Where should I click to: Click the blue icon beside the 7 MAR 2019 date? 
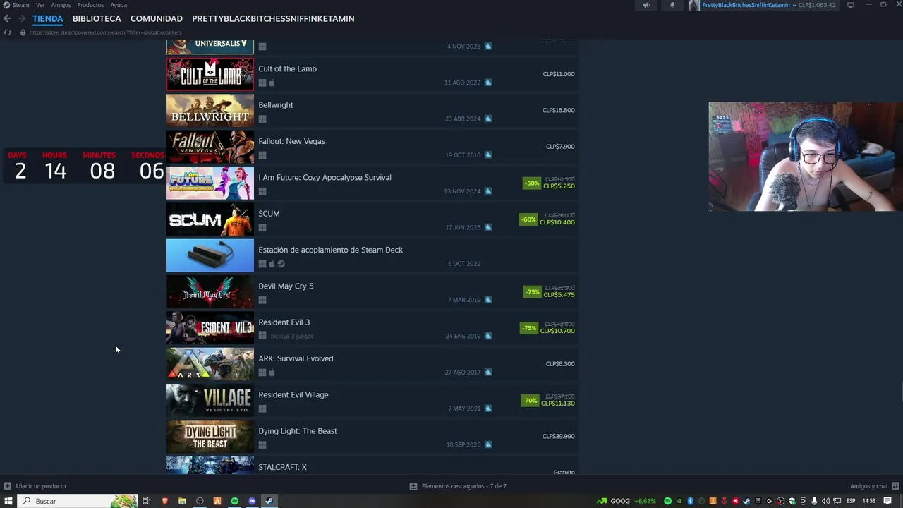point(488,300)
